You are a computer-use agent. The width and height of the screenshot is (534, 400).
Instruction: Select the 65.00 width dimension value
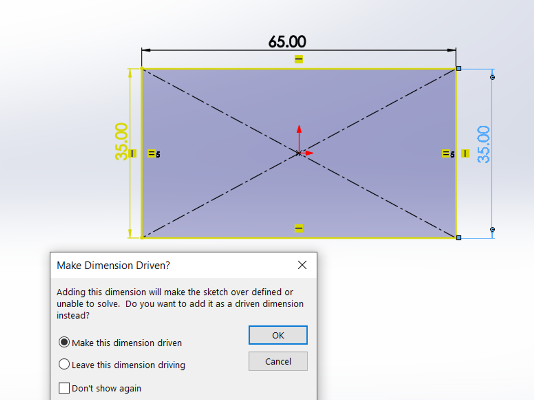(x=287, y=42)
